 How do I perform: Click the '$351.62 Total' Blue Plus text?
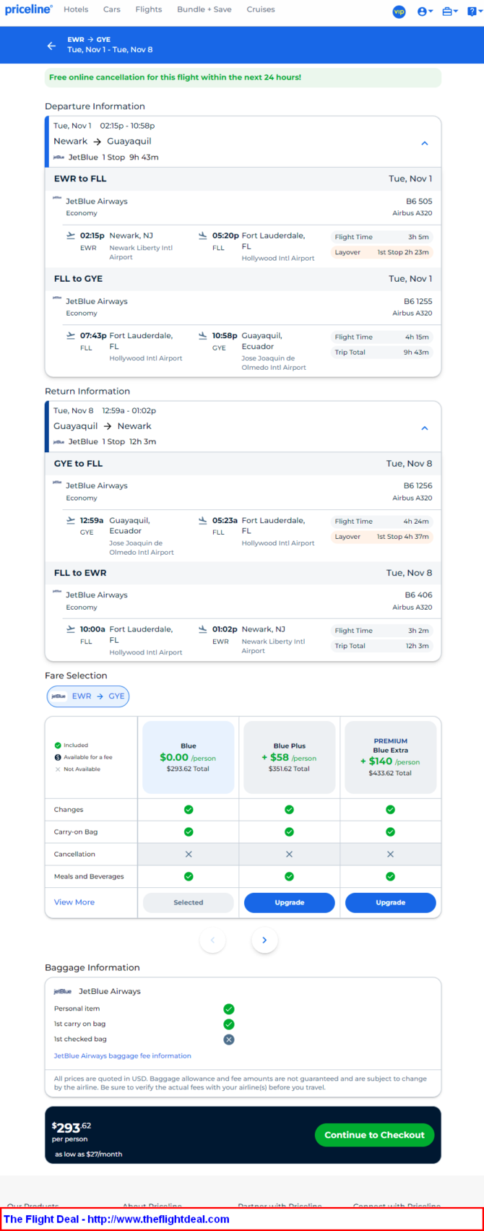click(290, 769)
